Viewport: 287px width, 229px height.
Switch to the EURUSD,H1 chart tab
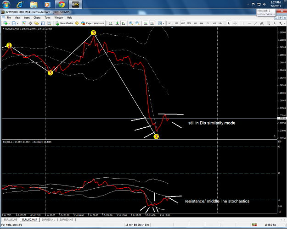(x=48, y=220)
